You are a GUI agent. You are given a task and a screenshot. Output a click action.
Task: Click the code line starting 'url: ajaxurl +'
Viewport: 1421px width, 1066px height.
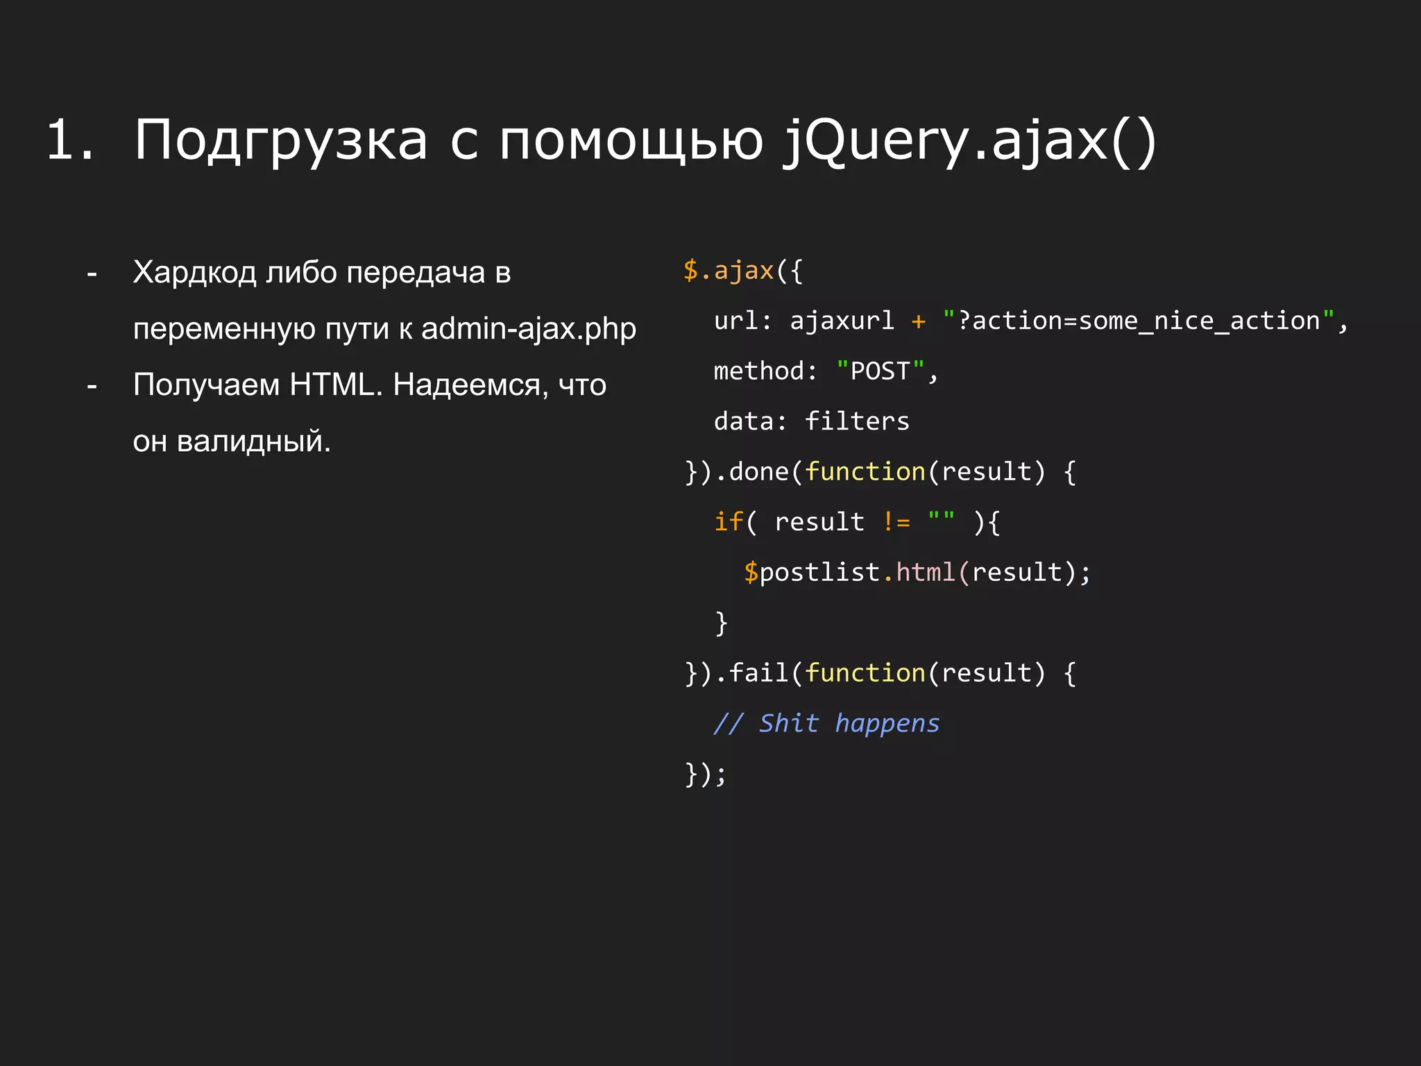point(1031,321)
